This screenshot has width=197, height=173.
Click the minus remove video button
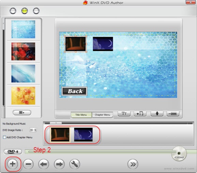[28, 164]
